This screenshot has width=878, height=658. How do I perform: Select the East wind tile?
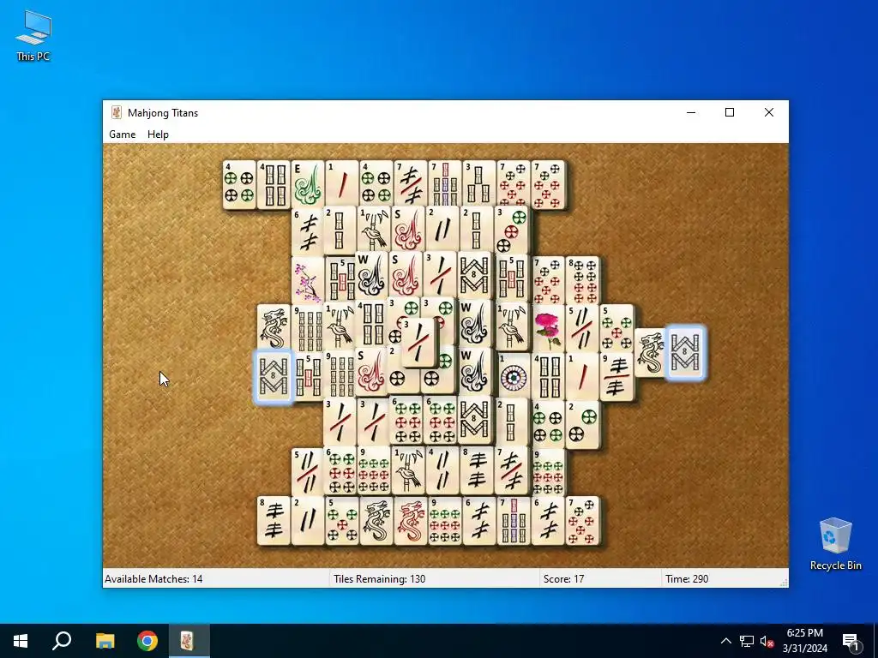click(x=308, y=184)
